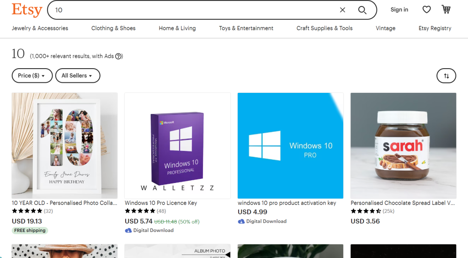Viewport: 468px width, 258px height.
Task: Select the Home & Living category
Action: (177, 28)
